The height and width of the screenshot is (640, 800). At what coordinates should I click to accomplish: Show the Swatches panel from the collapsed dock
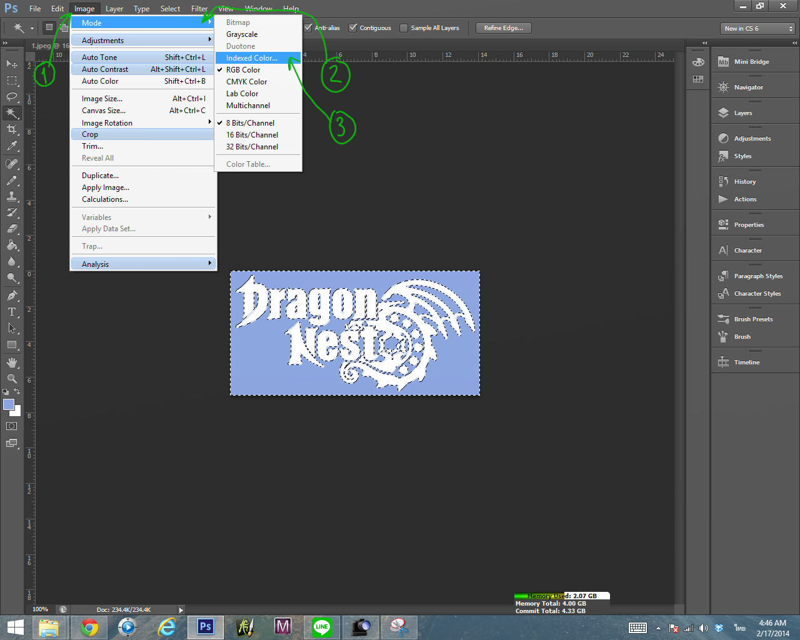pyautogui.click(x=698, y=79)
